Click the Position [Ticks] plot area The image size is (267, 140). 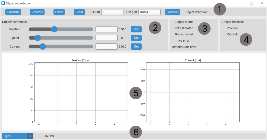[81, 92]
